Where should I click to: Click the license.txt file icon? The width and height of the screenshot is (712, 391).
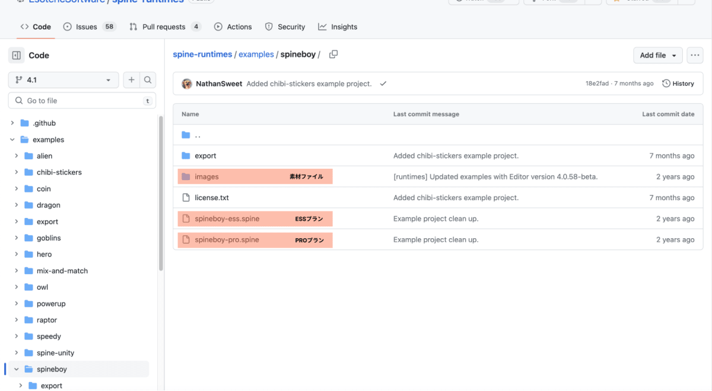[186, 197]
